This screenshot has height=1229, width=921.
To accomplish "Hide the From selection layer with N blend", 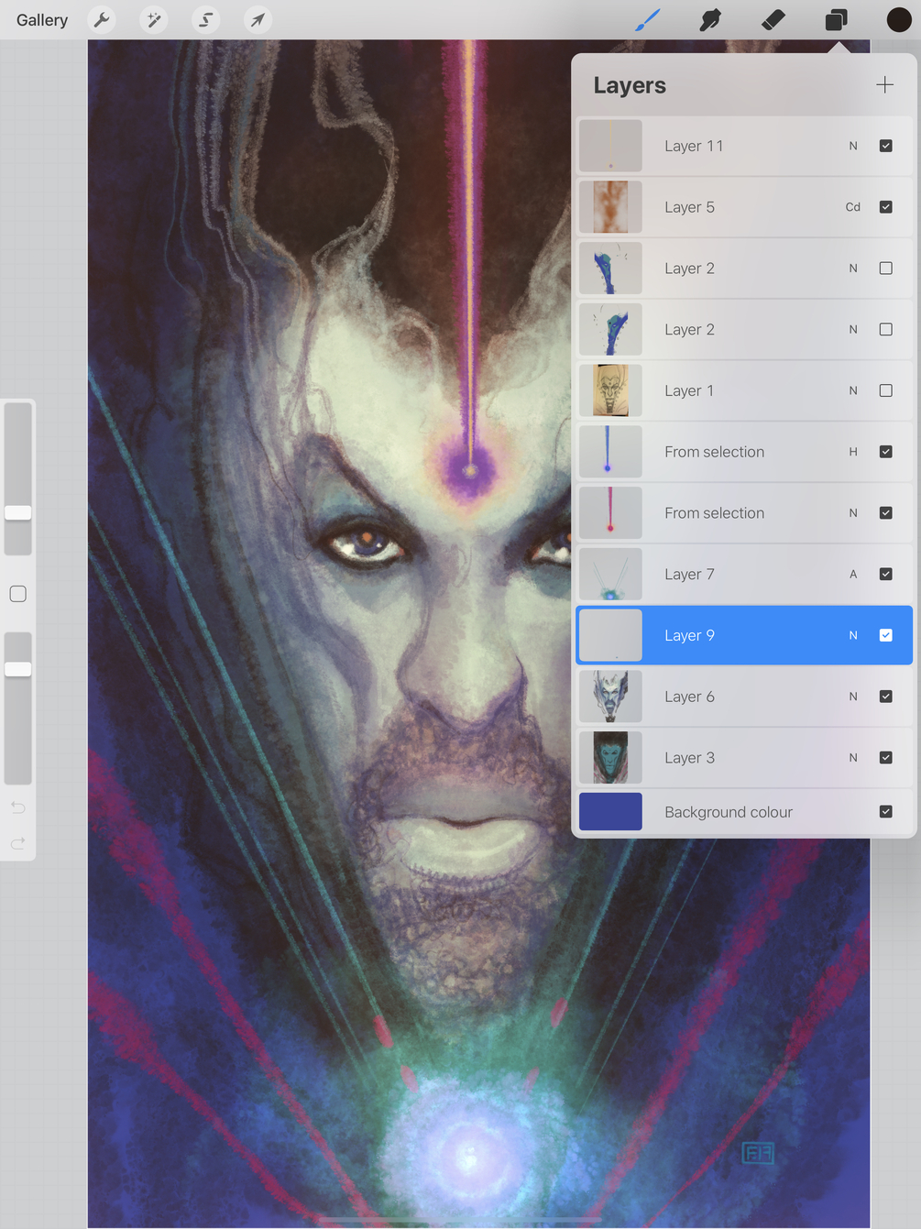I will click(886, 513).
